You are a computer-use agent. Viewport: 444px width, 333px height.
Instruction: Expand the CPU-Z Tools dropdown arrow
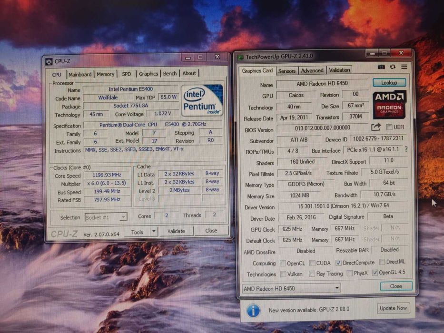[154, 231]
